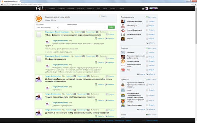Viewport: 197px width, 123px height.
Task: Click the Страницы footer link
Action: 110,120
